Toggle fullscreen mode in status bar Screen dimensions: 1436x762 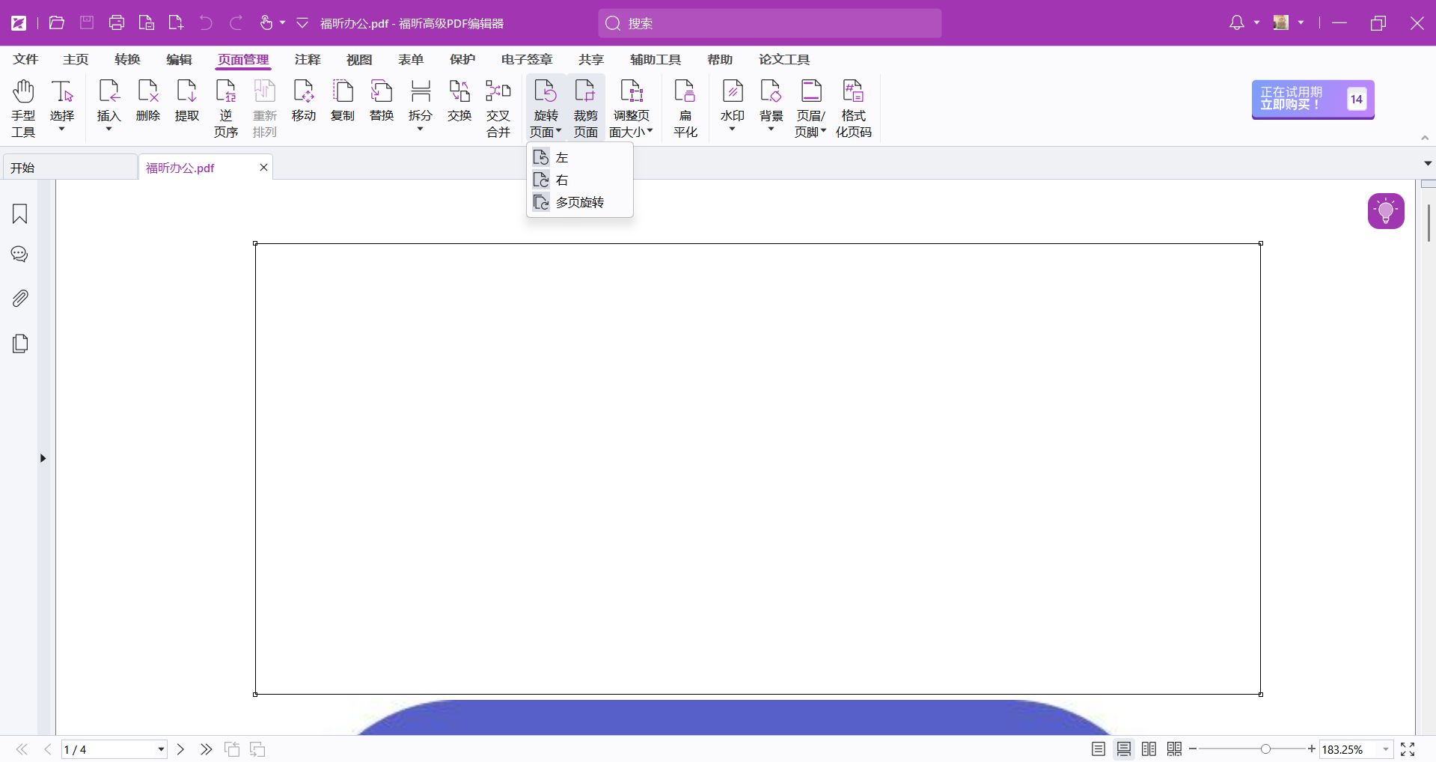[x=1408, y=749]
